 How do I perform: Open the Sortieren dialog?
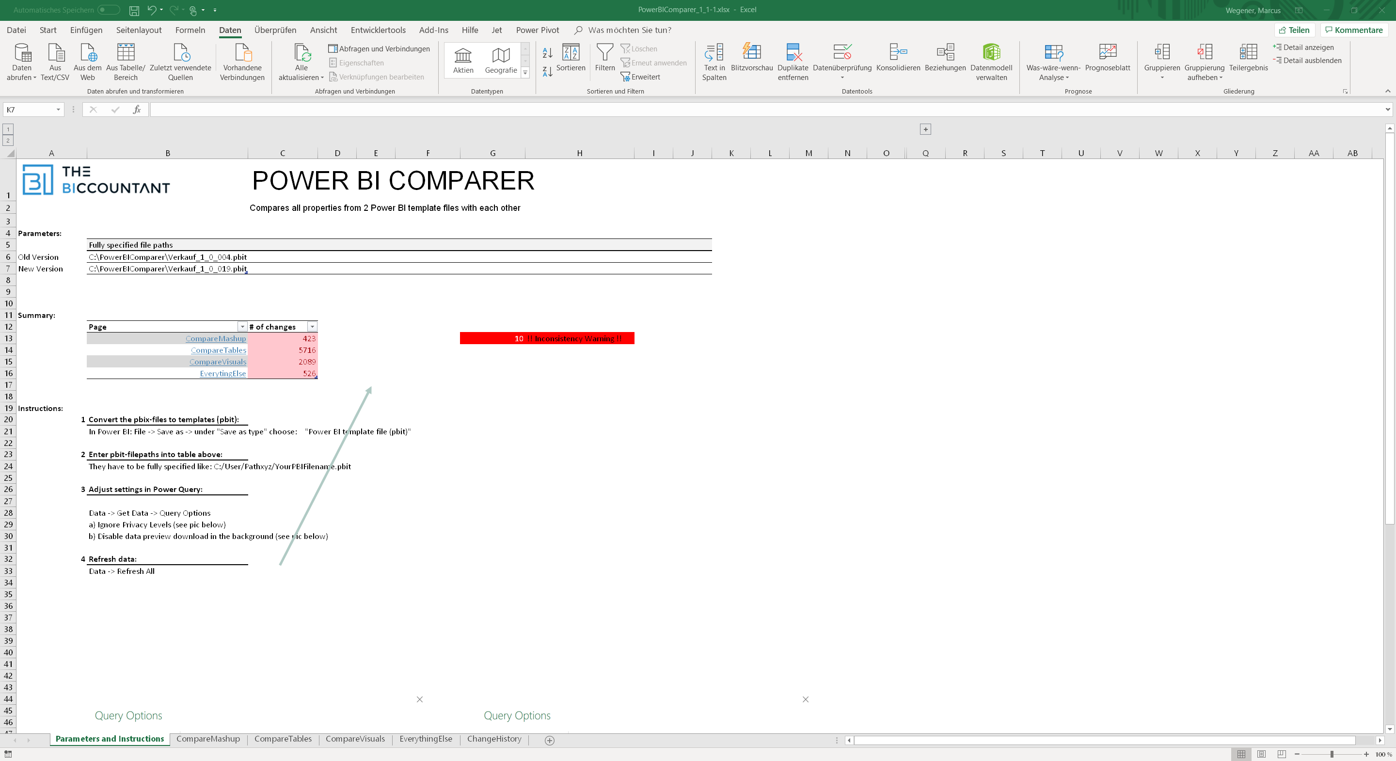(x=571, y=58)
